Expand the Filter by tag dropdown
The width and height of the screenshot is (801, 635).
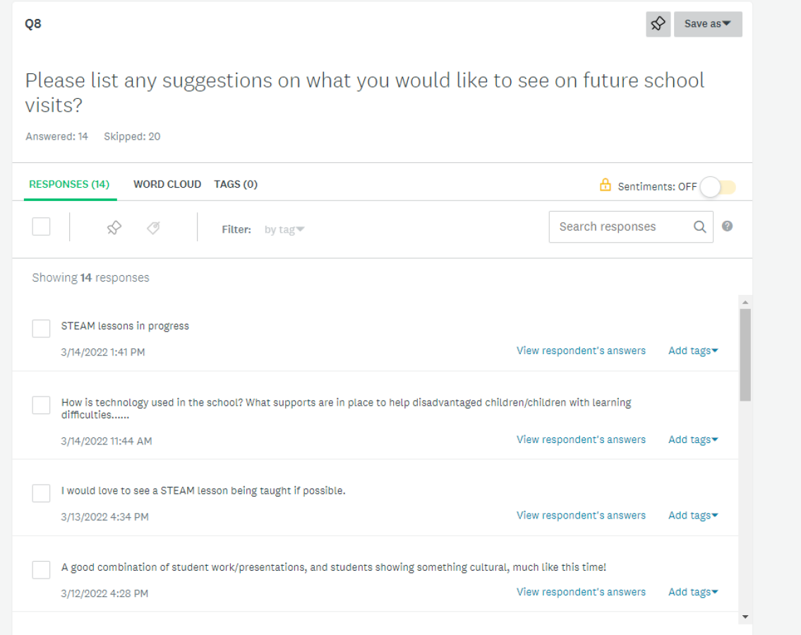284,229
